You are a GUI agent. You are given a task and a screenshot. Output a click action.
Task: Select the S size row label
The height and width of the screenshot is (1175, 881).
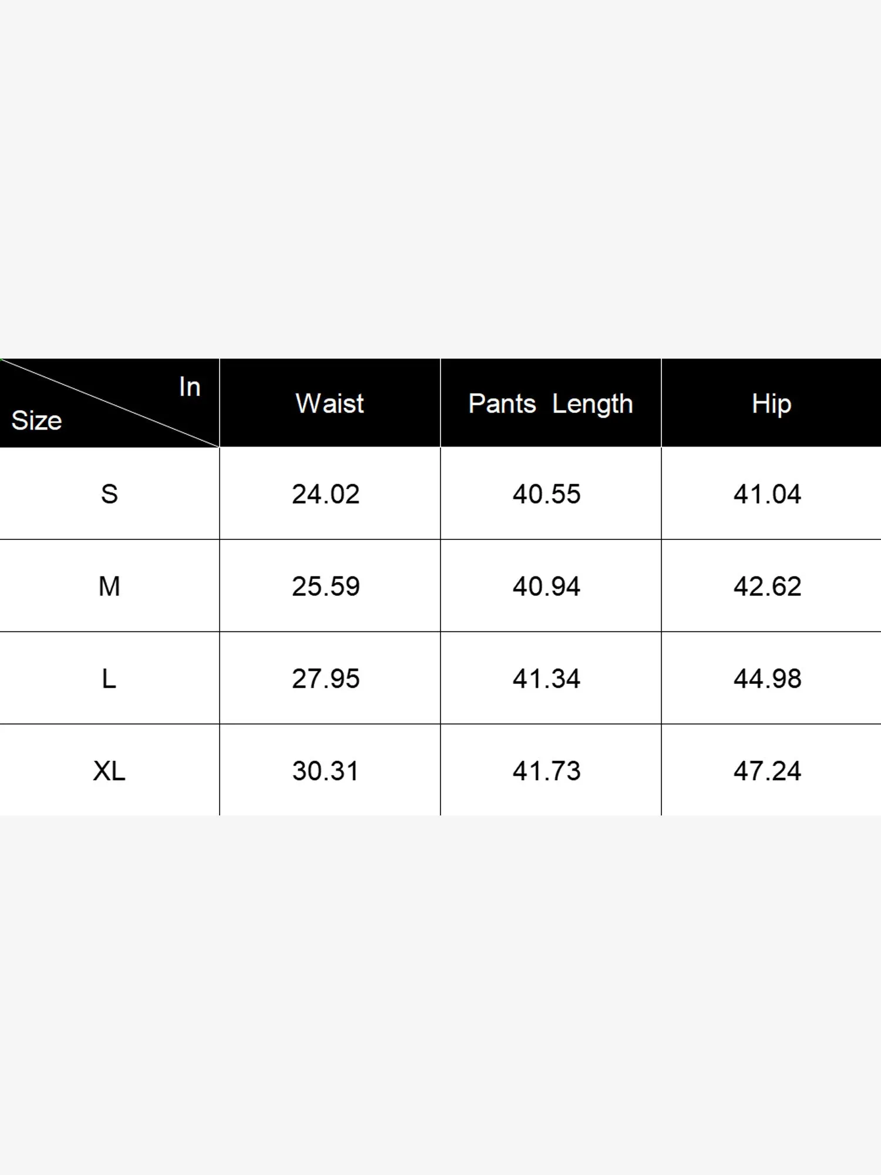109,494
